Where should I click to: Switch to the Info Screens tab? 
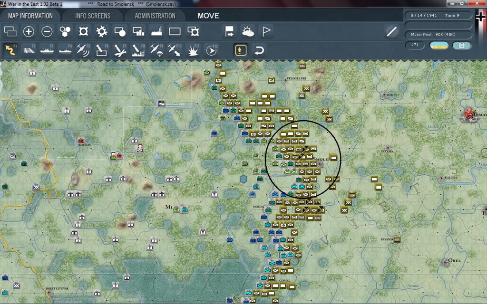click(93, 16)
